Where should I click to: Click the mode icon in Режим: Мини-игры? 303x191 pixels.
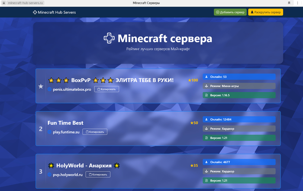pyautogui.click(x=206, y=86)
